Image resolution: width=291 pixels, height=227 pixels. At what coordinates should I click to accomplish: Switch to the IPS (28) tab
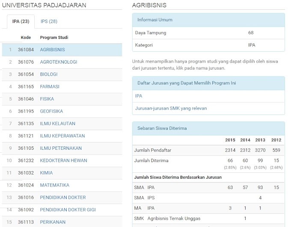49,21
